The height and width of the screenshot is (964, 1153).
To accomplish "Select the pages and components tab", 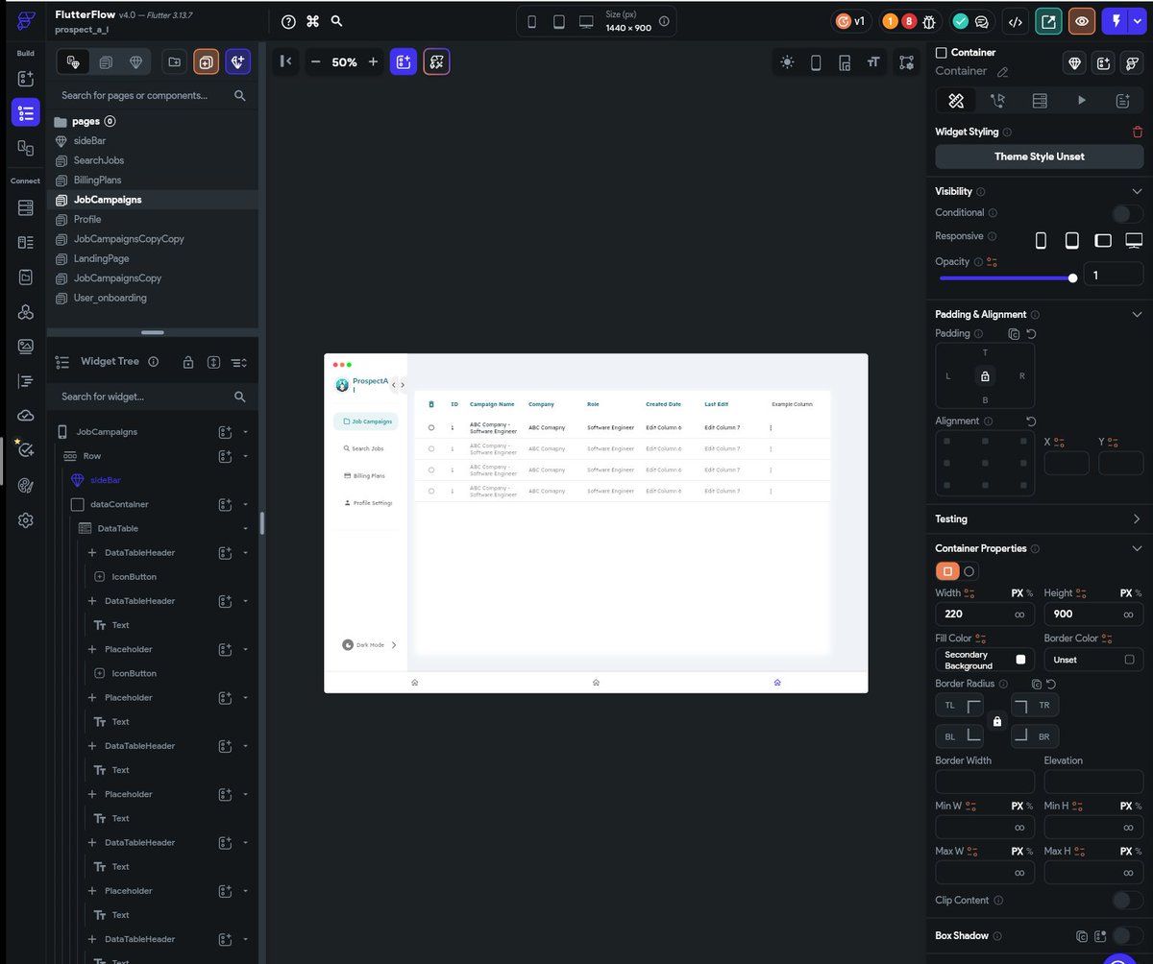I will 73,61.
